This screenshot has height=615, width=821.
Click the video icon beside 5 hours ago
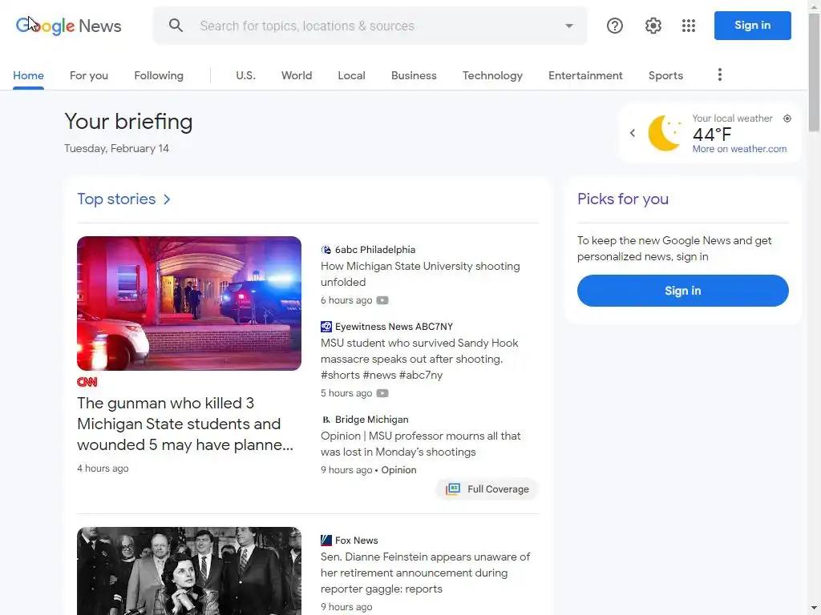coord(382,393)
